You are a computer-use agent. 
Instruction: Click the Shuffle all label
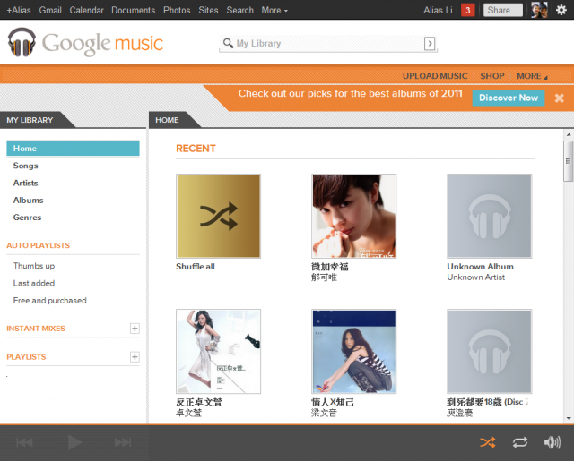196,266
